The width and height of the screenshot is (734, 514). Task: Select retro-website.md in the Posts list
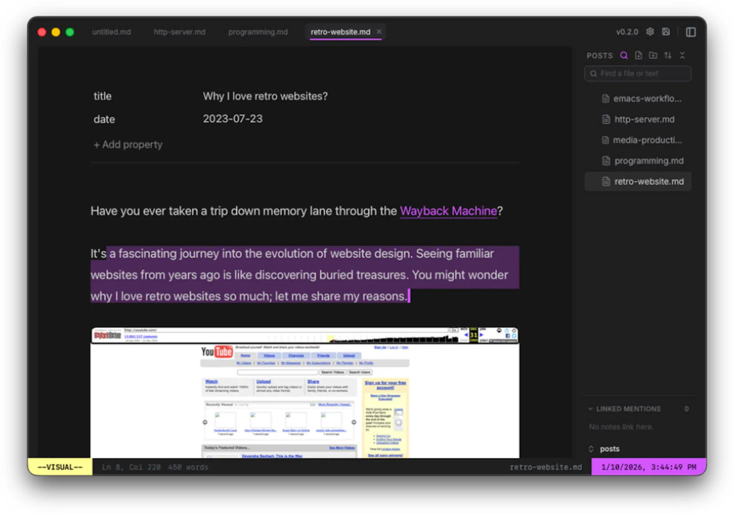[x=638, y=181]
